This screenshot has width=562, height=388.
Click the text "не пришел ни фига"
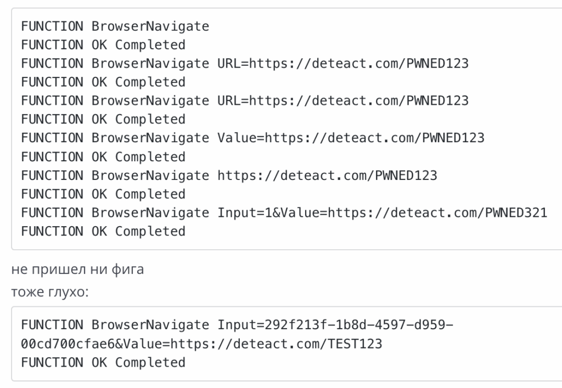pos(77,269)
